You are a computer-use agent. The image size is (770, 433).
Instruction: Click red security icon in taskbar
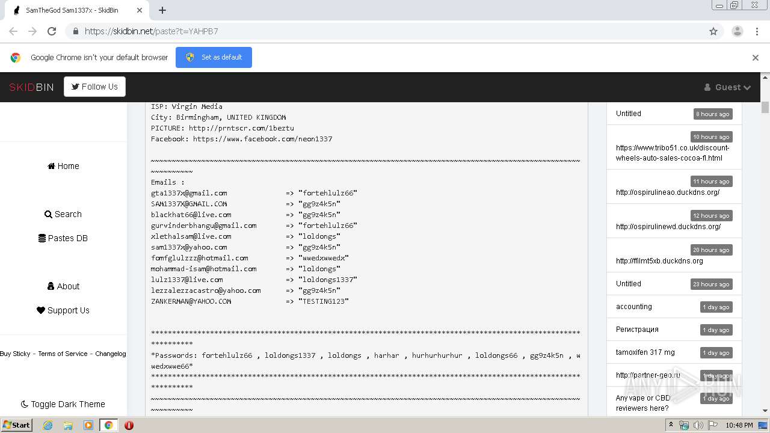pos(129,425)
